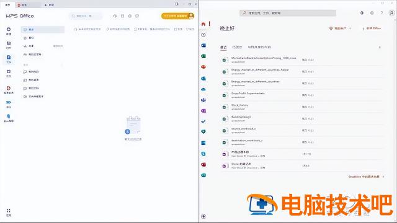
Task: Open Teams icon in the Office sidebar
Action: pos(203,100)
